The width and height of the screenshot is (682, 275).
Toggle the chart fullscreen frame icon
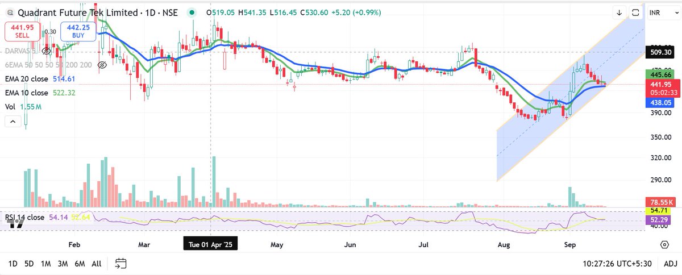click(635, 12)
